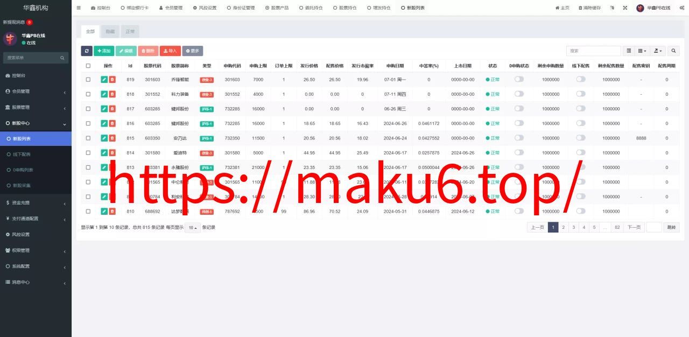Check the checkbox for row 817
This screenshot has width=689, height=337.
coord(88,109)
